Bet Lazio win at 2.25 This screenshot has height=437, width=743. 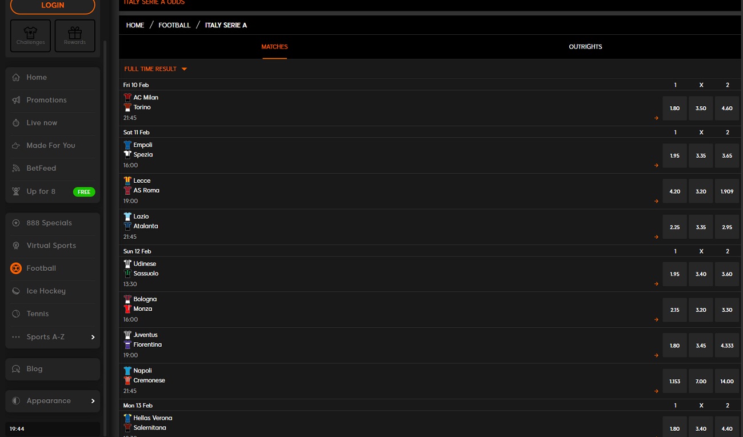[674, 227]
